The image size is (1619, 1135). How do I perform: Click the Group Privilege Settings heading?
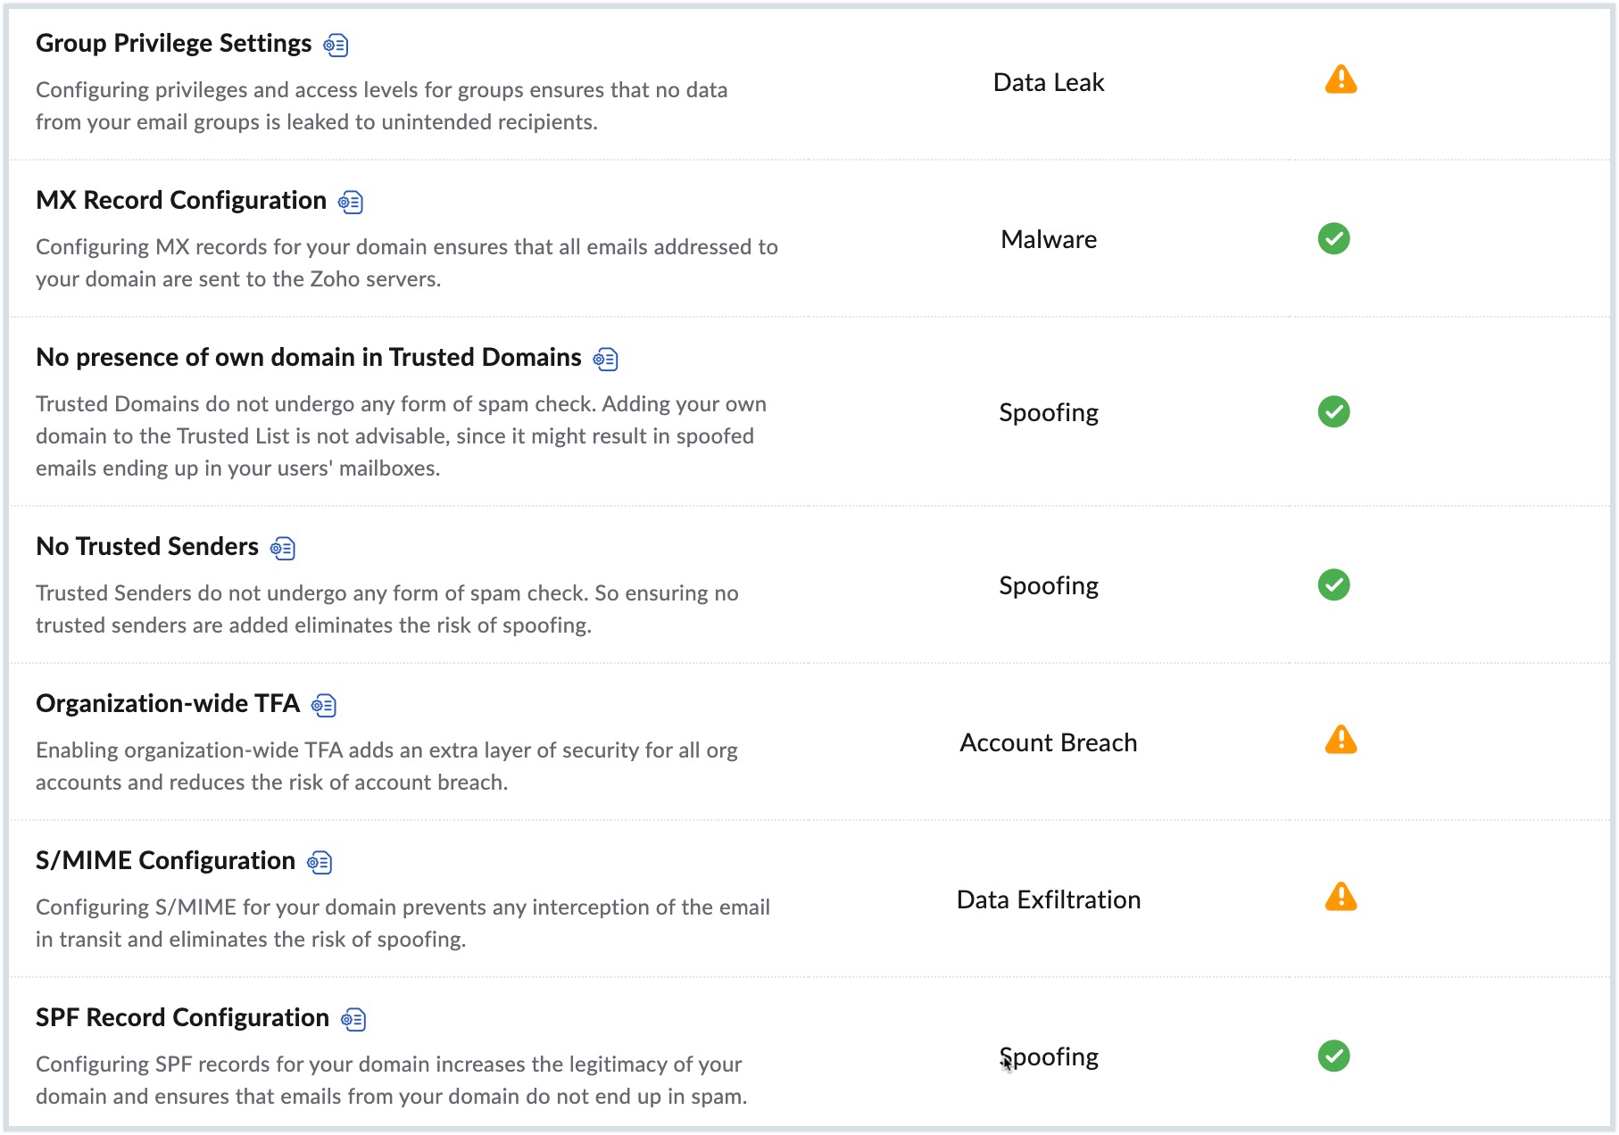point(173,44)
